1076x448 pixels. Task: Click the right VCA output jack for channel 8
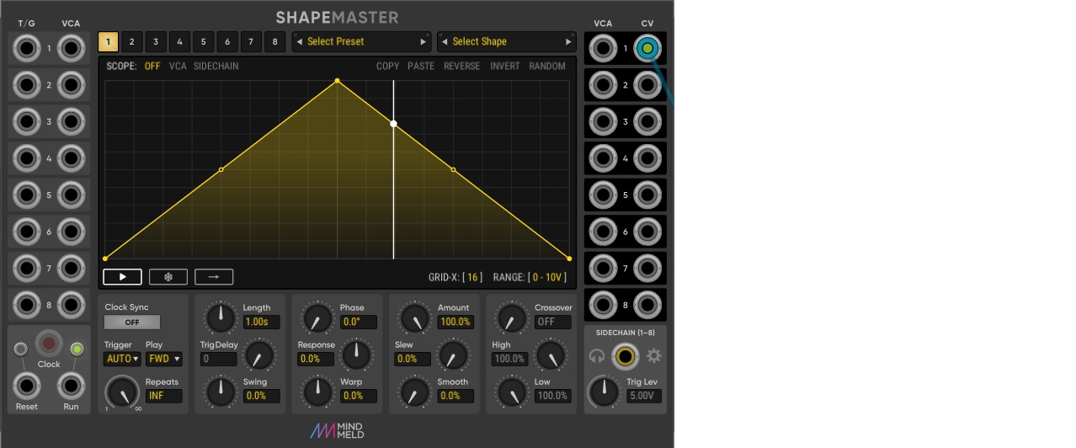604,304
